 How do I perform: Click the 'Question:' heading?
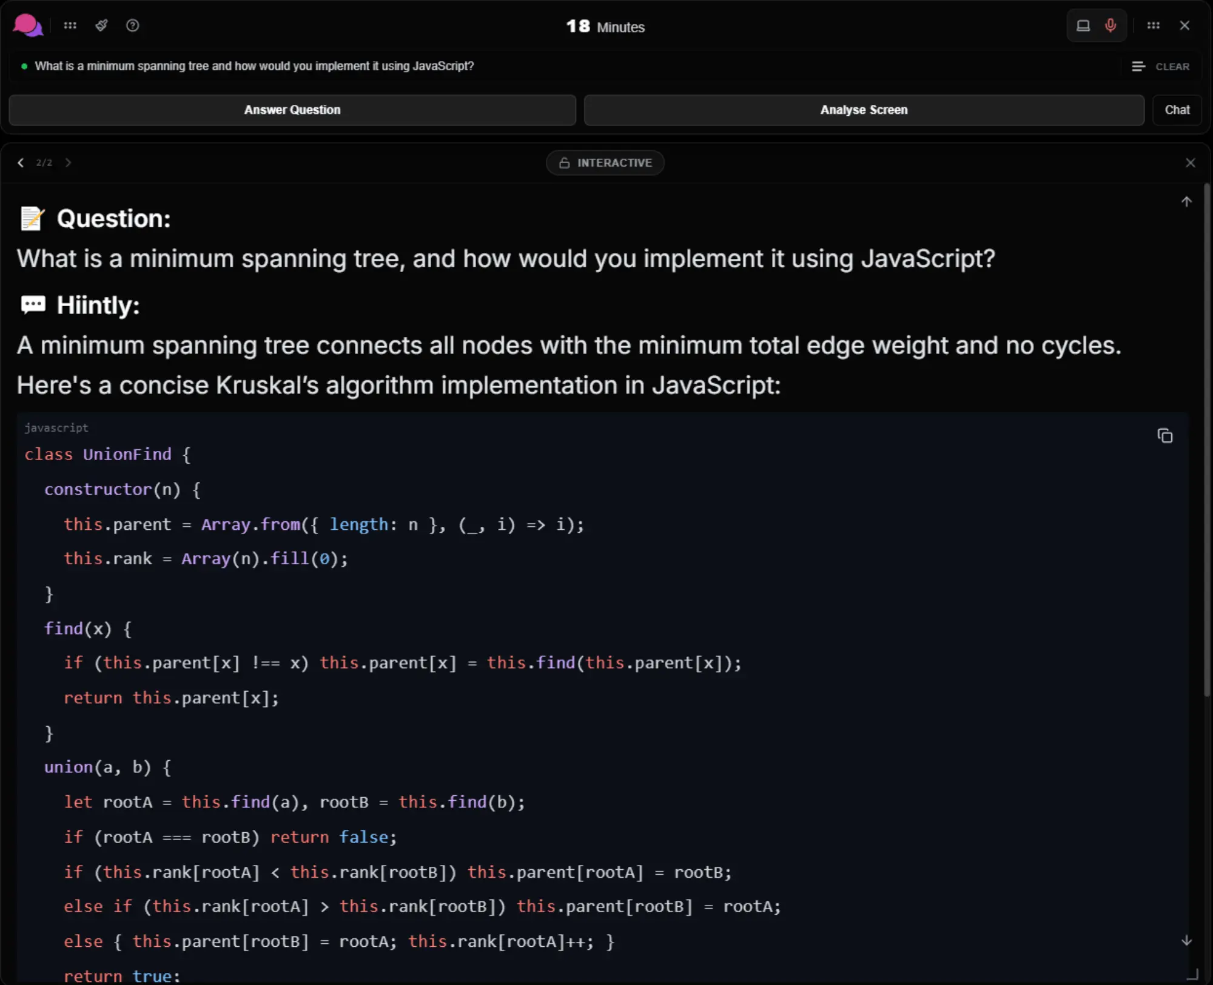coord(113,219)
